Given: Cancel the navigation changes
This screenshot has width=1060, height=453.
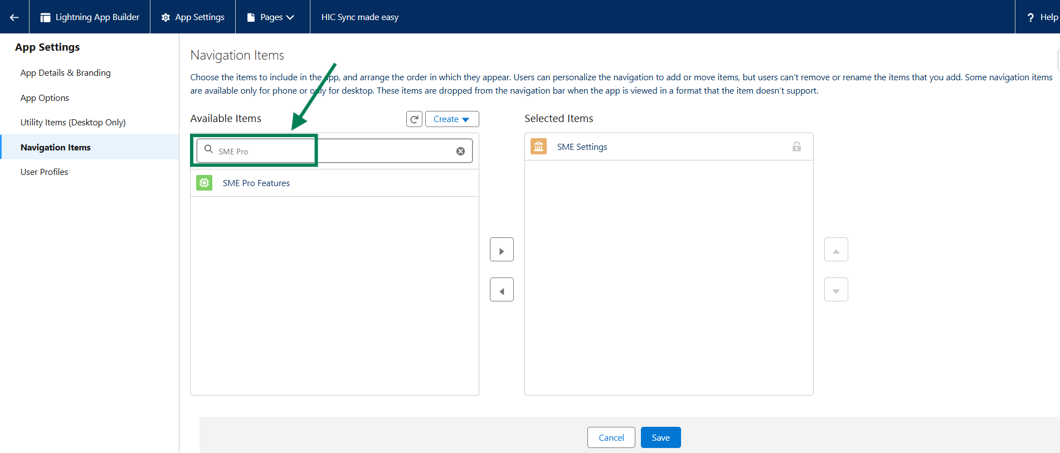Looking at the screenshot, I should (611, 437).
